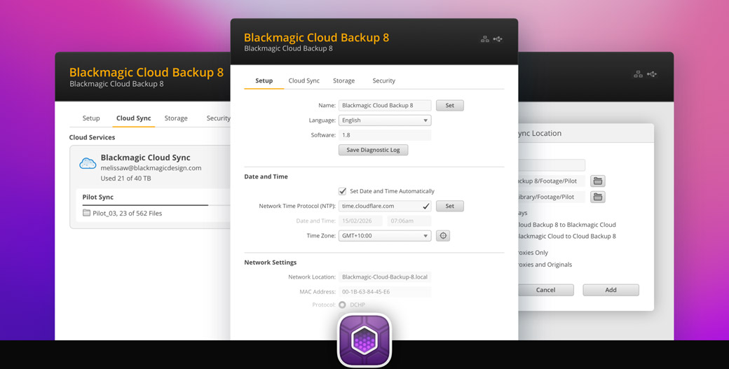Click the Date field 15/02/2026

[360, 221]
